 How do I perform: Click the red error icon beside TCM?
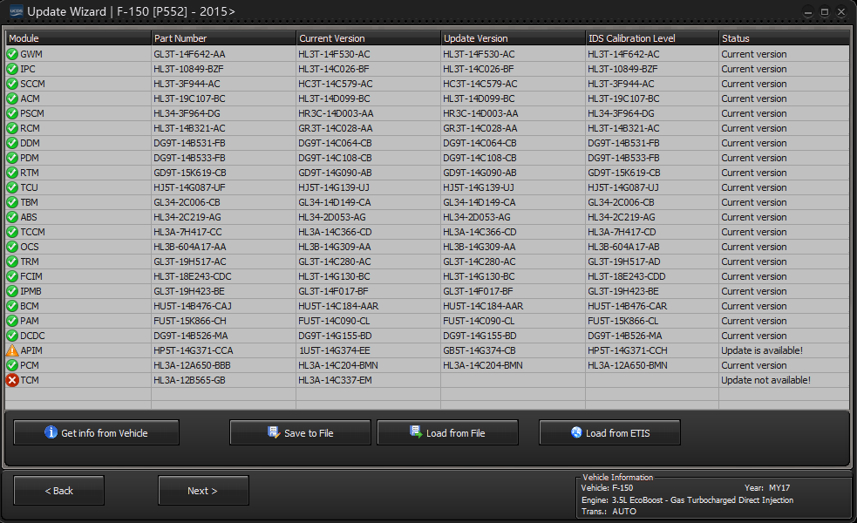click(x=12, y=380)
